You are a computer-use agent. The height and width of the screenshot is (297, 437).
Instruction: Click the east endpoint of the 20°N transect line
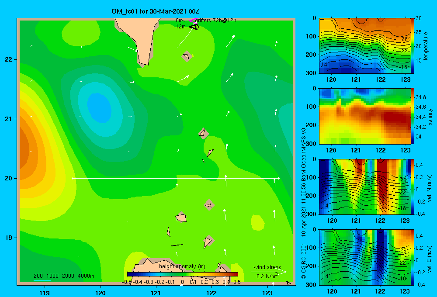[x=278, y=178]
